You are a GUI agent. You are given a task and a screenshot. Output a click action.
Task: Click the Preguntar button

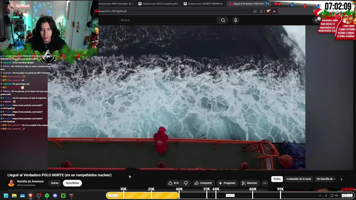227,183
